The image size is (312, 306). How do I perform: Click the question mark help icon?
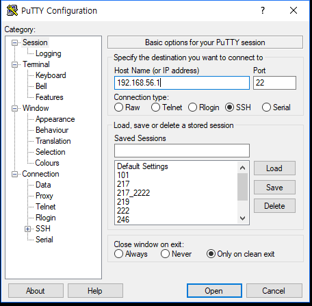(x=263, y=10)
